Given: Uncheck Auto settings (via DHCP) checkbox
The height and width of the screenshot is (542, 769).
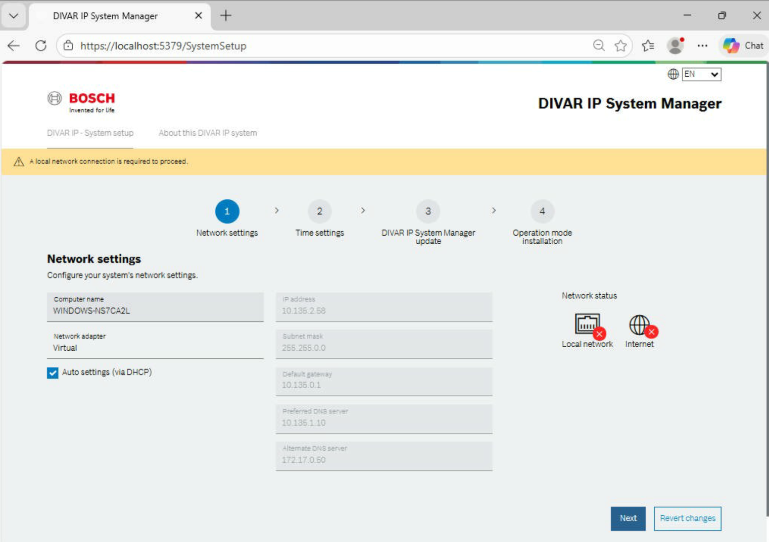Looking at the screenshot, I should [53, 373].
